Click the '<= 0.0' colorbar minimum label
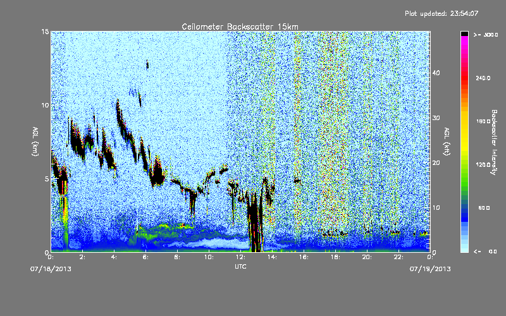Screen dimensions: 506x316 [x=485, y=252]
